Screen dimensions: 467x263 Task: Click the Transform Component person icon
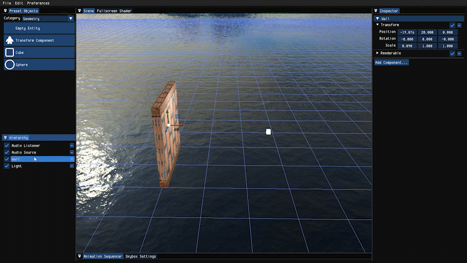10,40
